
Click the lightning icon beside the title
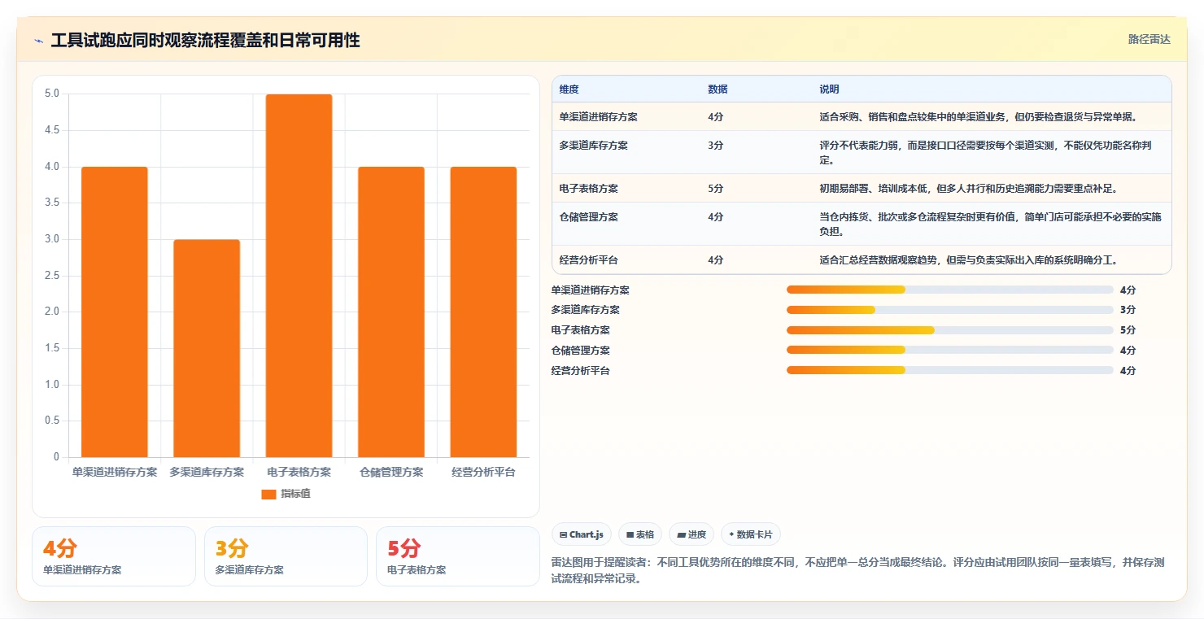coord(38,41)
